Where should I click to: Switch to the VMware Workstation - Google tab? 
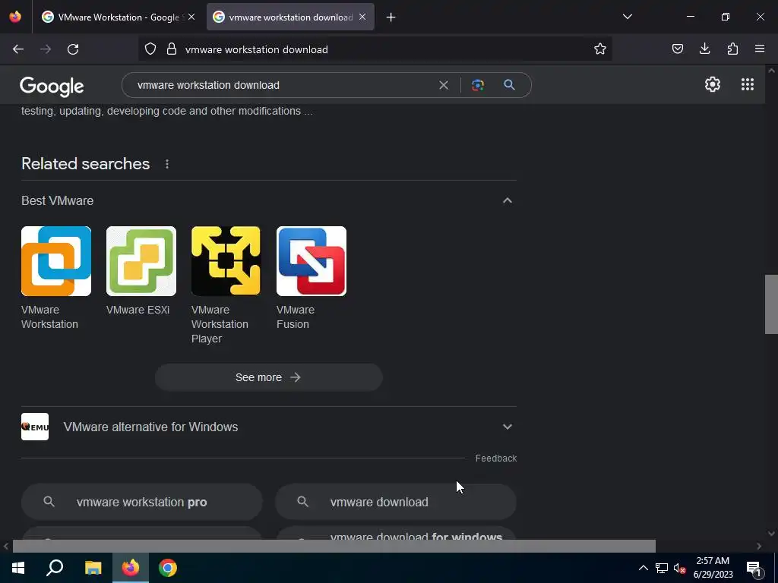pyautogui.click(x=118, y=17)
